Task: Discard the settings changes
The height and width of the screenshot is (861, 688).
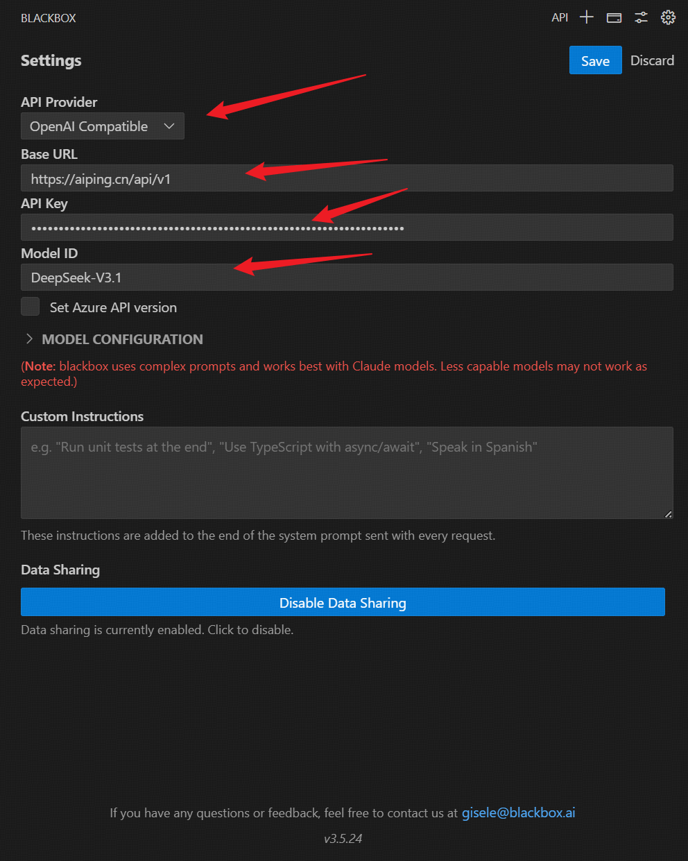Action: coord(652,60)
